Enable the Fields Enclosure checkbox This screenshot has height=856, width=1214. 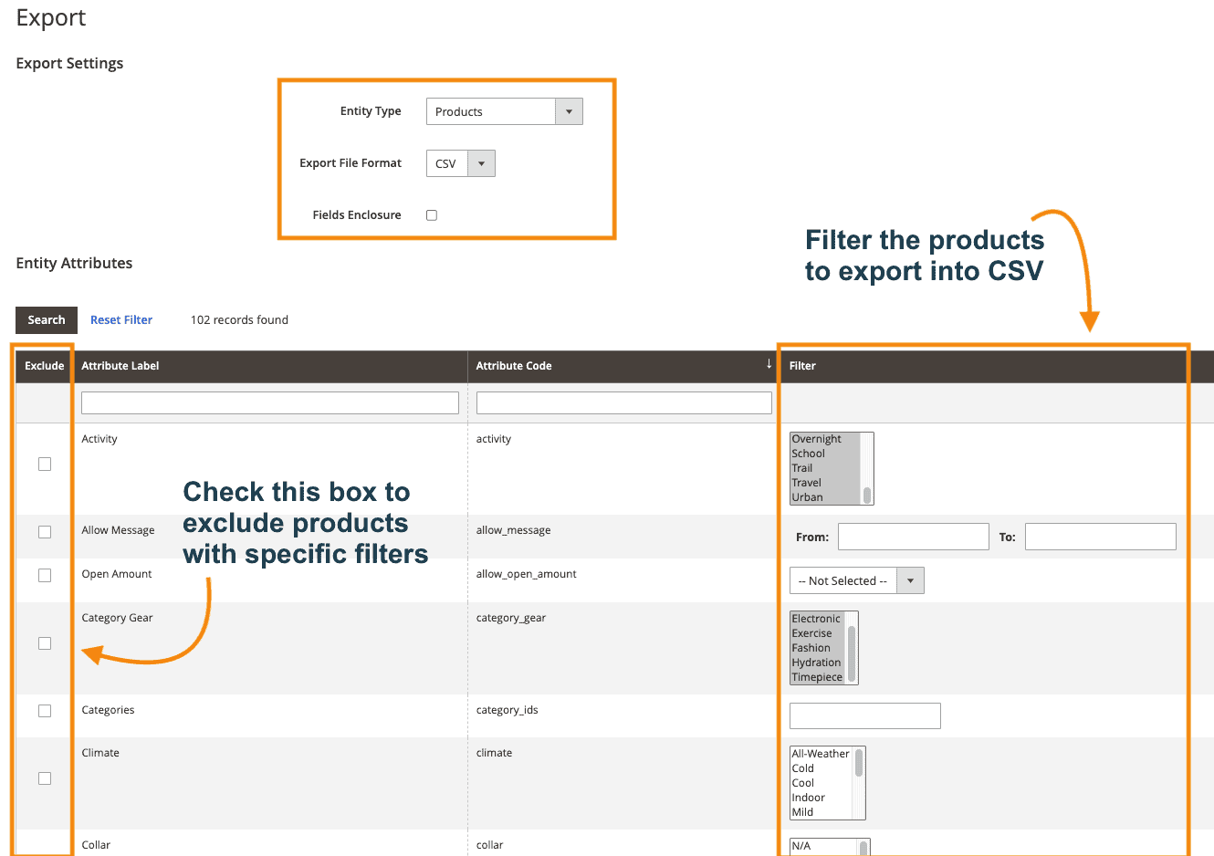pos(431,214)
